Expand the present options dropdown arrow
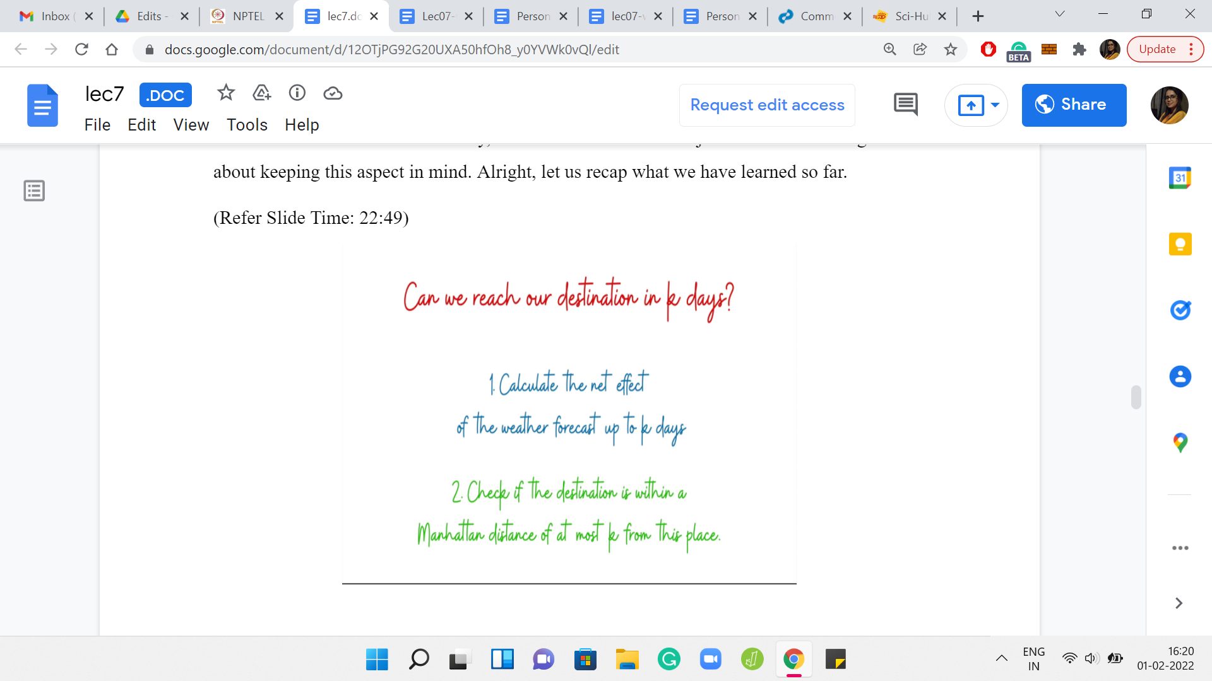 click(x=995, y=105)
